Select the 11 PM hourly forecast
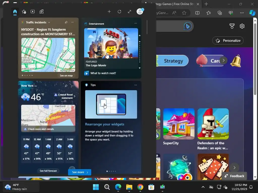258x193 pixels. point(26,149)
